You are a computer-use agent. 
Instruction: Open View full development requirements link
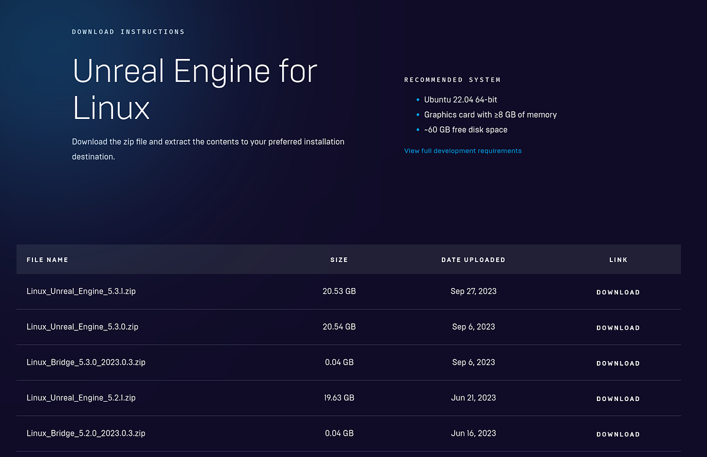click(462, 151)
